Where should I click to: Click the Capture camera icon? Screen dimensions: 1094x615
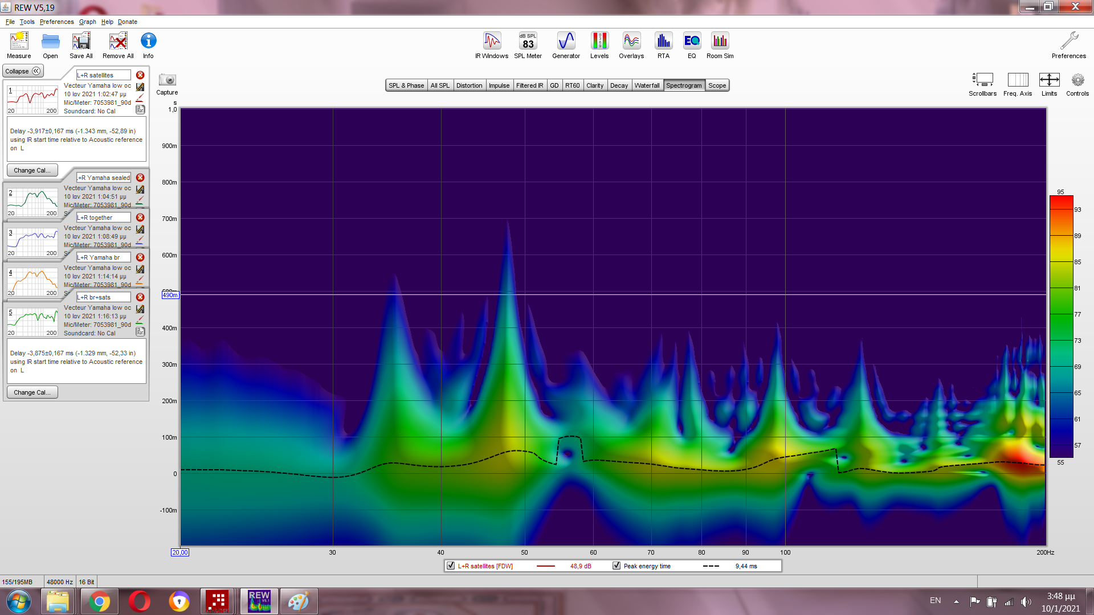[167, 80]
